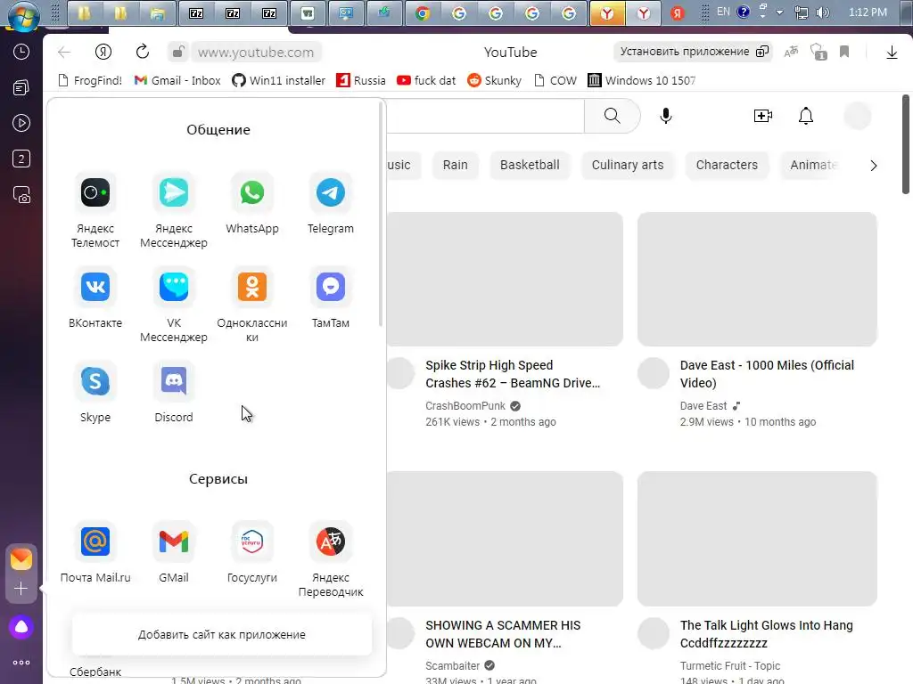This screenshot has width=913, height=684.
Task: Go back with the browser back arrow
Action: click(x=64, y=53)
